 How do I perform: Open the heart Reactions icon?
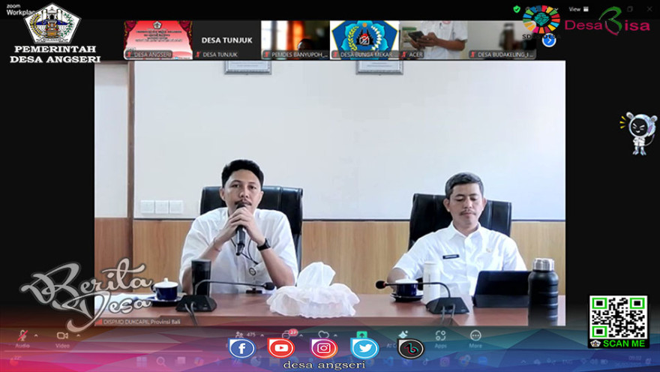(323, 334)
